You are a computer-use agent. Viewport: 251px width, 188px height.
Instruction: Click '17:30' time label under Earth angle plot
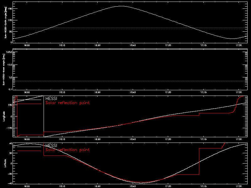[238, 45]
